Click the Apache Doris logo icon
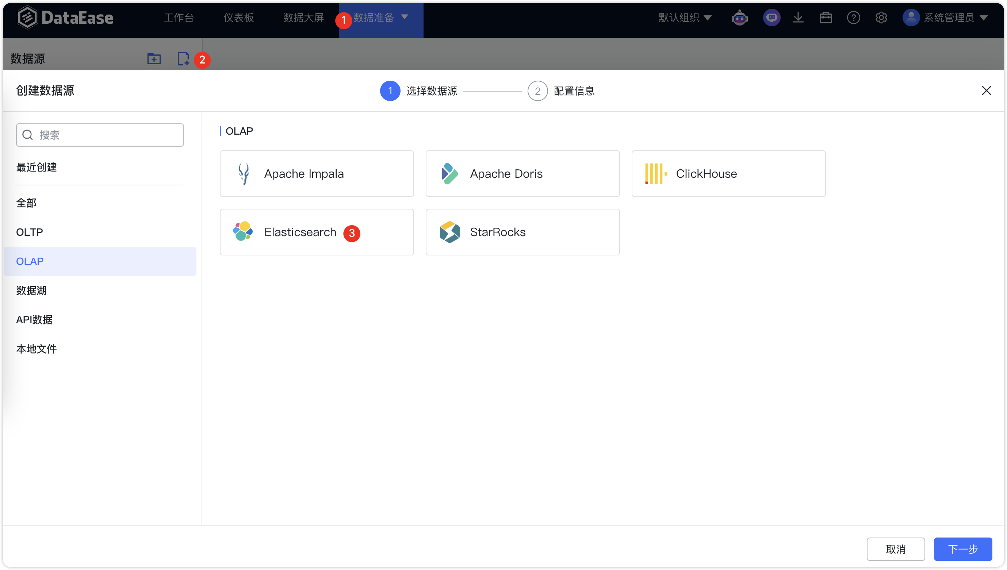1007x570 pixels. [x=449, y=173]
